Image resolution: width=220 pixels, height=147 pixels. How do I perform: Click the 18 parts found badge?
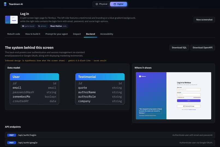(28, 26)
